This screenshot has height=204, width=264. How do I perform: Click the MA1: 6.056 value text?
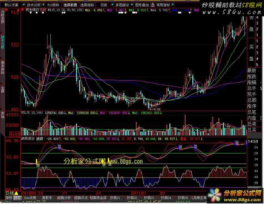94,10
